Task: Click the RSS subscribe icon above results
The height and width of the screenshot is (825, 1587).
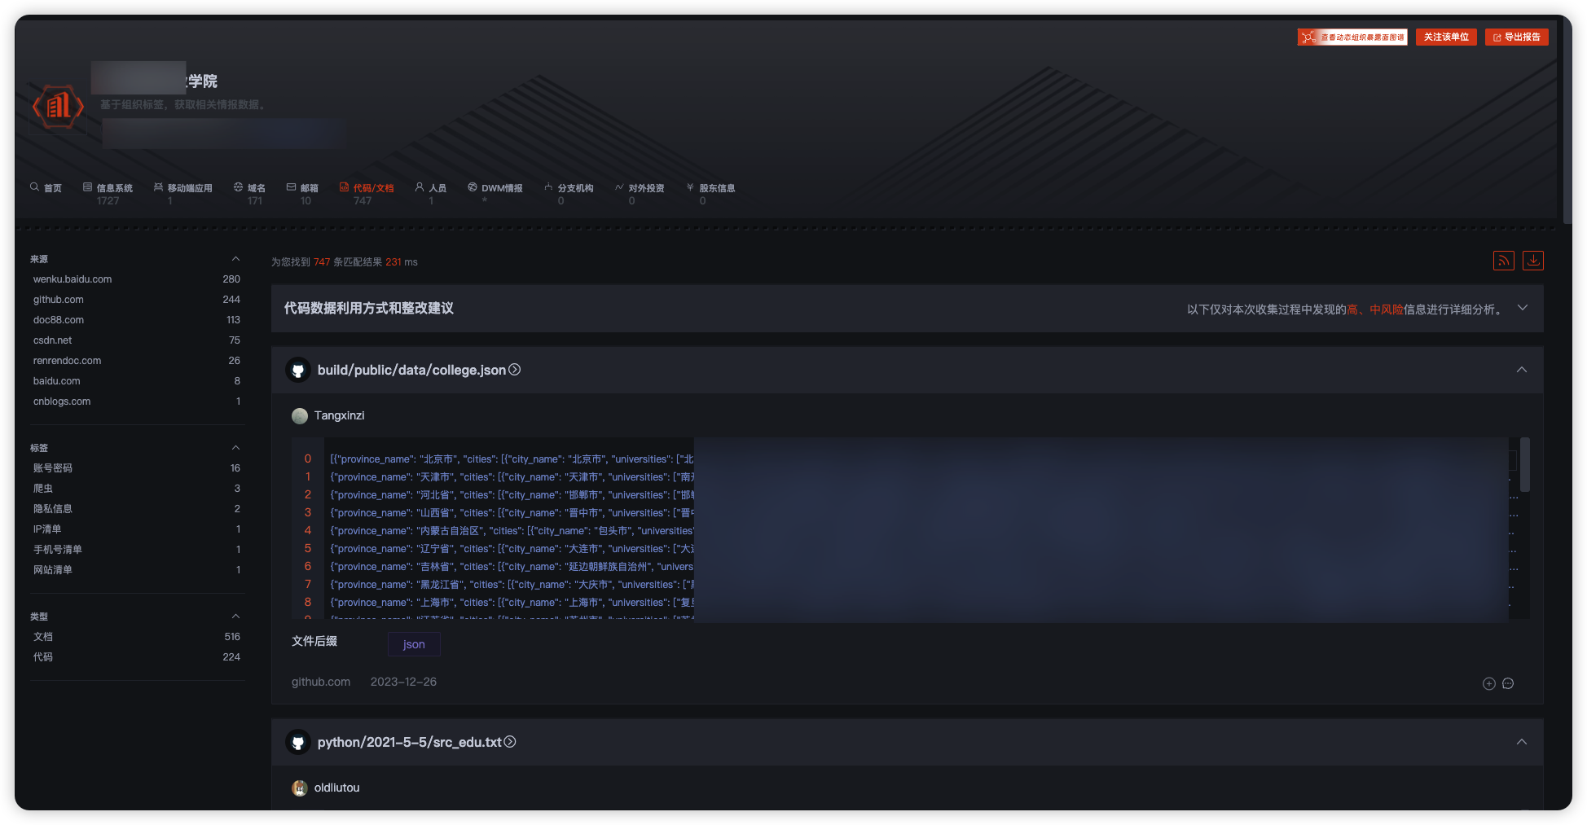Action: click(1503, 261)
